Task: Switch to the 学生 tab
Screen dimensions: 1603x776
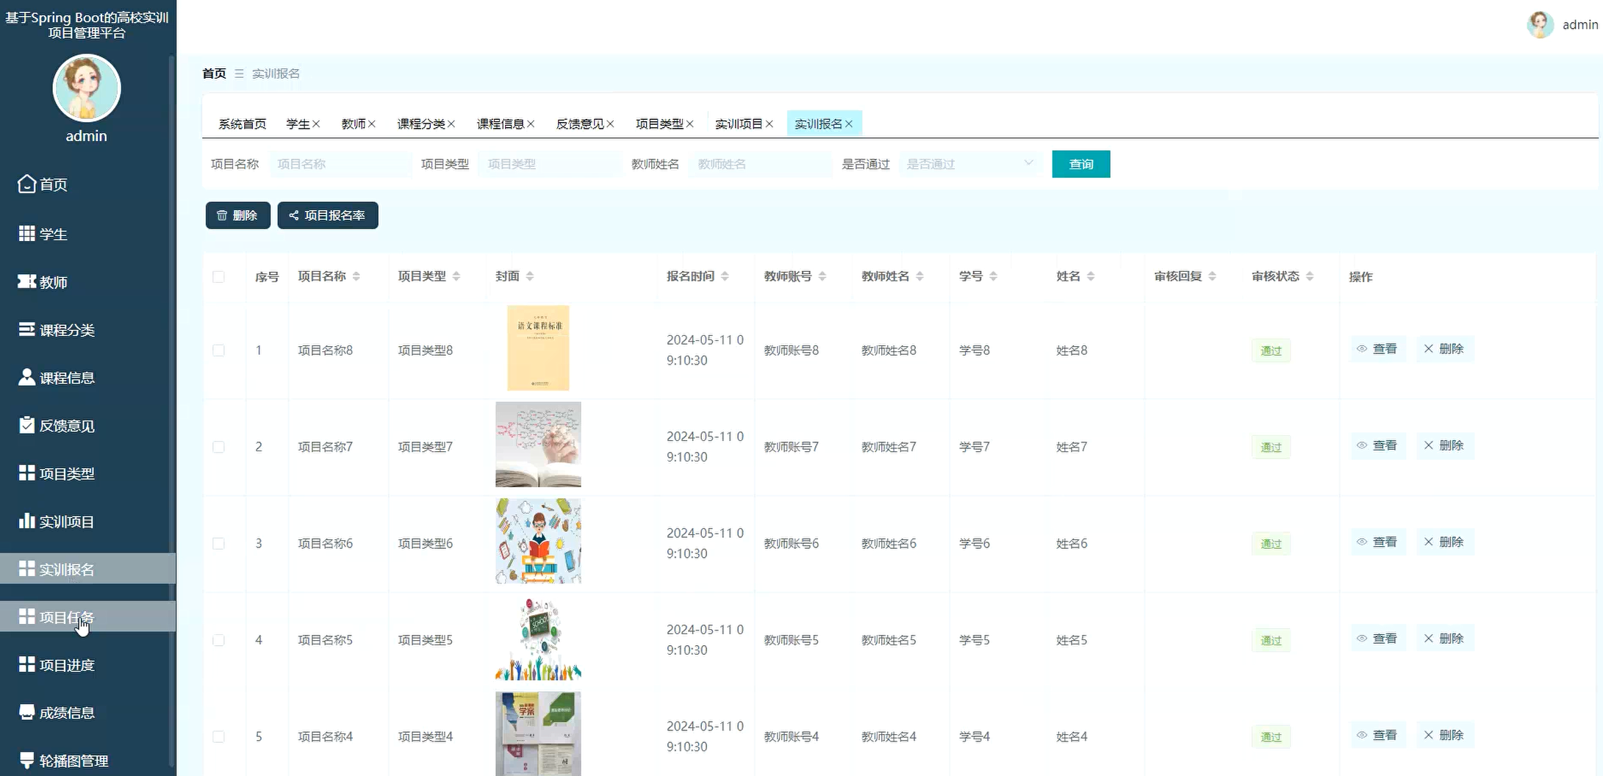Action: click(298, 124)
